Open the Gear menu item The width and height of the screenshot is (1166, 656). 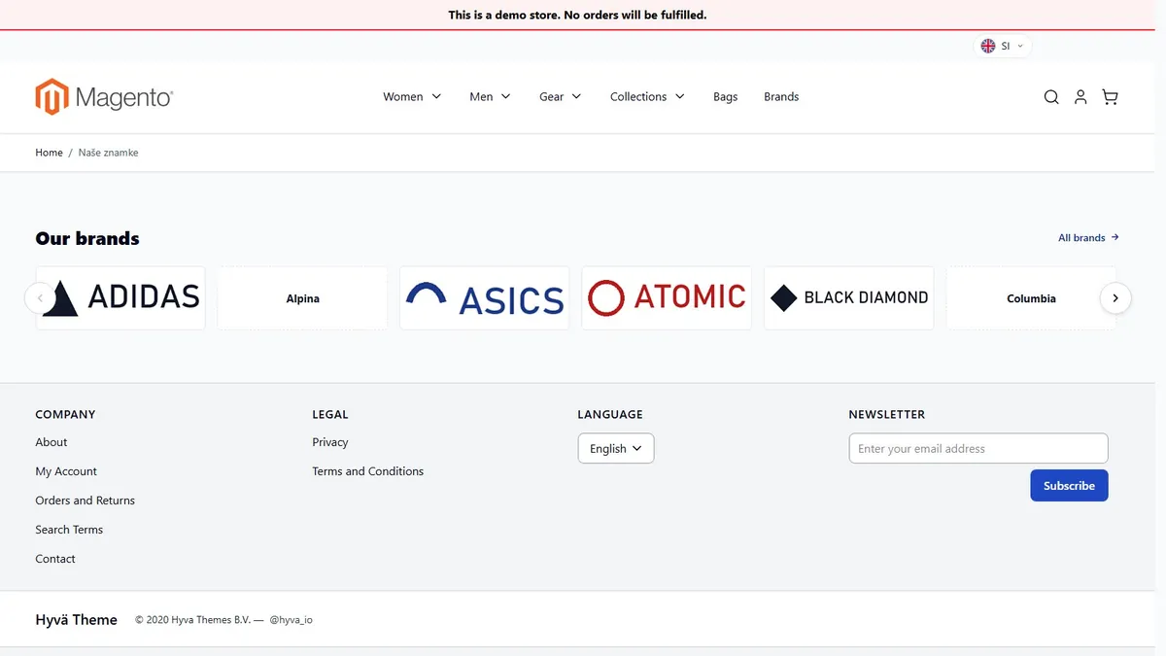tap(551, 97)
